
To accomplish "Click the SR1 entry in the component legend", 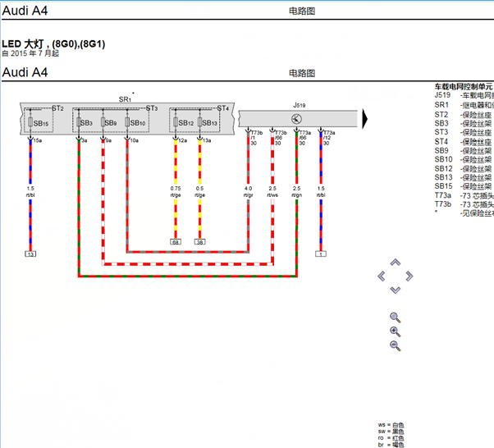I will tap(464, 105).
